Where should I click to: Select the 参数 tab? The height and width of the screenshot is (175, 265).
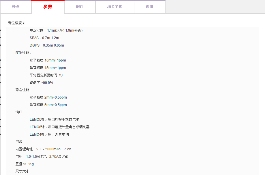(48, 7)
